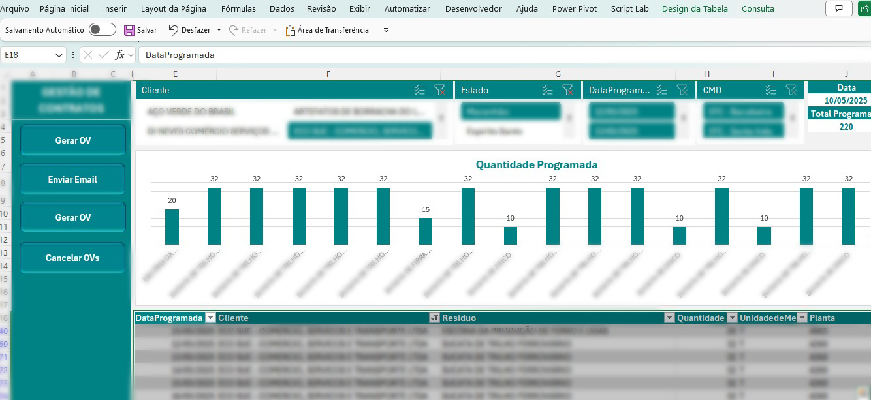Select the Espírito Santo item in Estado slicer
871x400 pixels.
(510, 131)
